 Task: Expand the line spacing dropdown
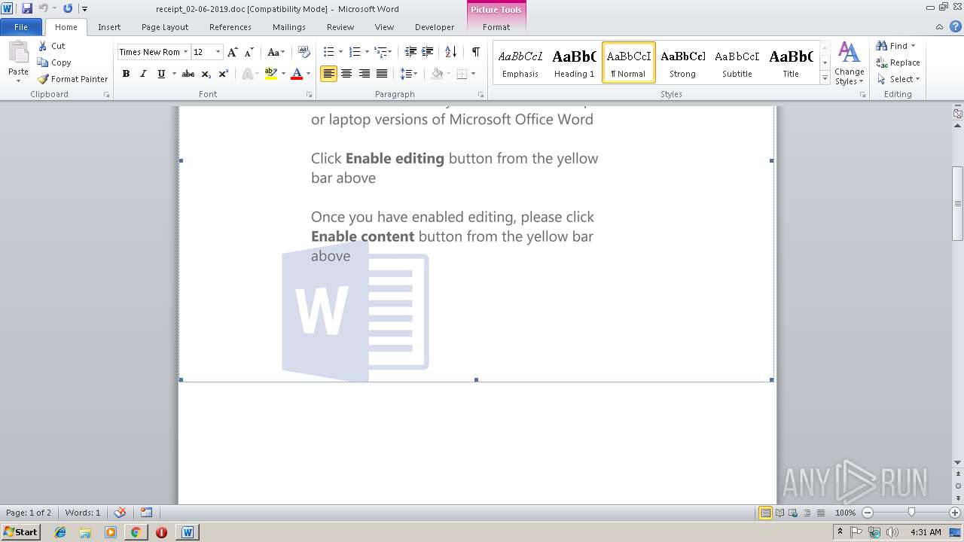414,74
